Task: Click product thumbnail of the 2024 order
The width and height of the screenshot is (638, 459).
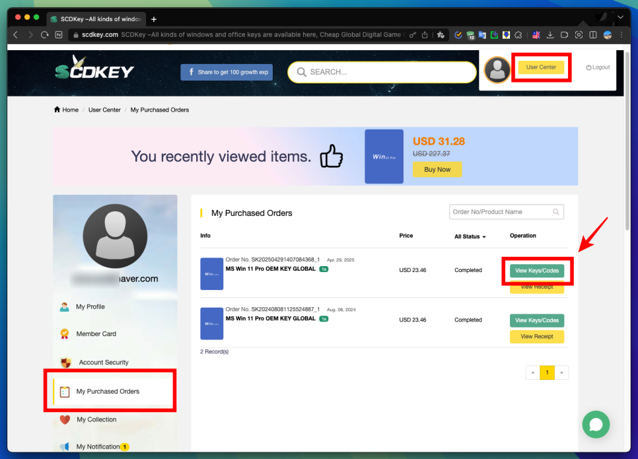Action: 211,324
